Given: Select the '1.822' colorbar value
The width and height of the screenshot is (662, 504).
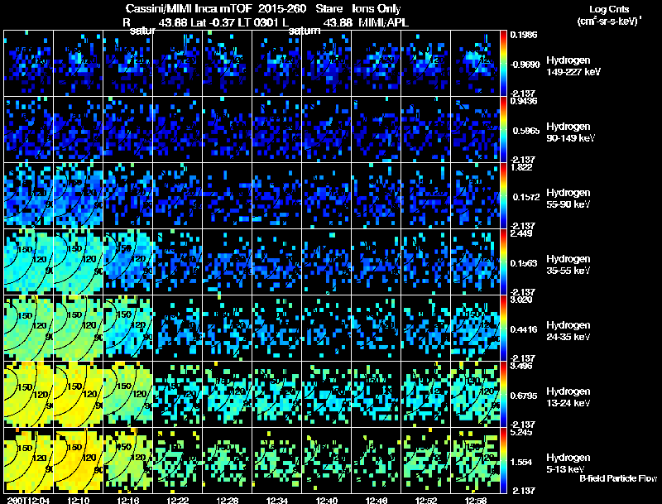Looking at the screenshot, I should coord(522,167).
